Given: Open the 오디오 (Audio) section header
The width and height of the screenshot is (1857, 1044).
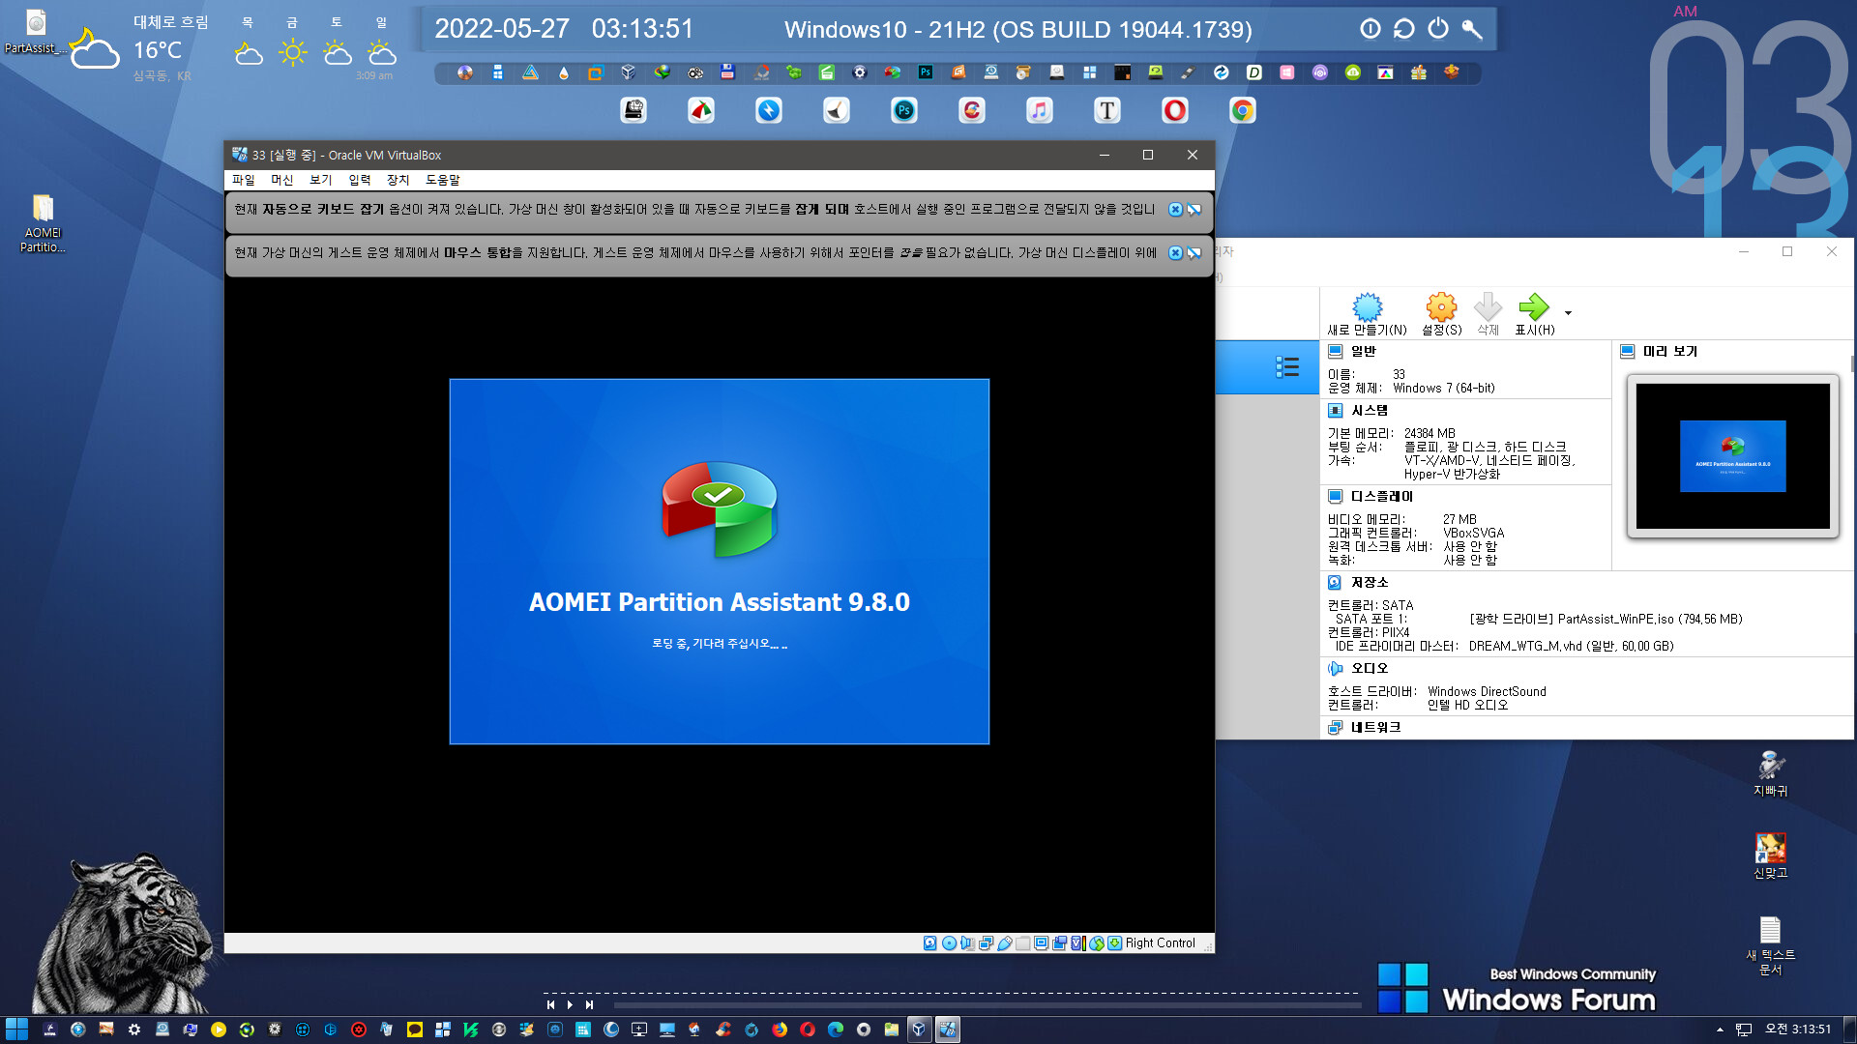Looking at the screenshot, I should [1369, 668].
